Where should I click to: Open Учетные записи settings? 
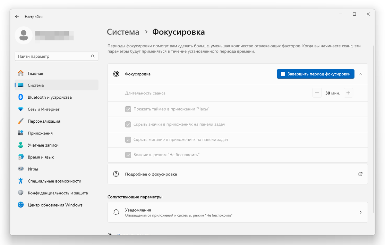(56, 145)
